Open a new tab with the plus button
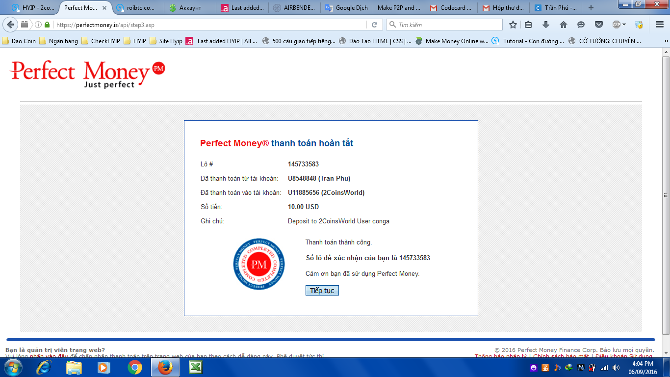The width and height of the screenshot is (670, 377). (x=591, y=8)
